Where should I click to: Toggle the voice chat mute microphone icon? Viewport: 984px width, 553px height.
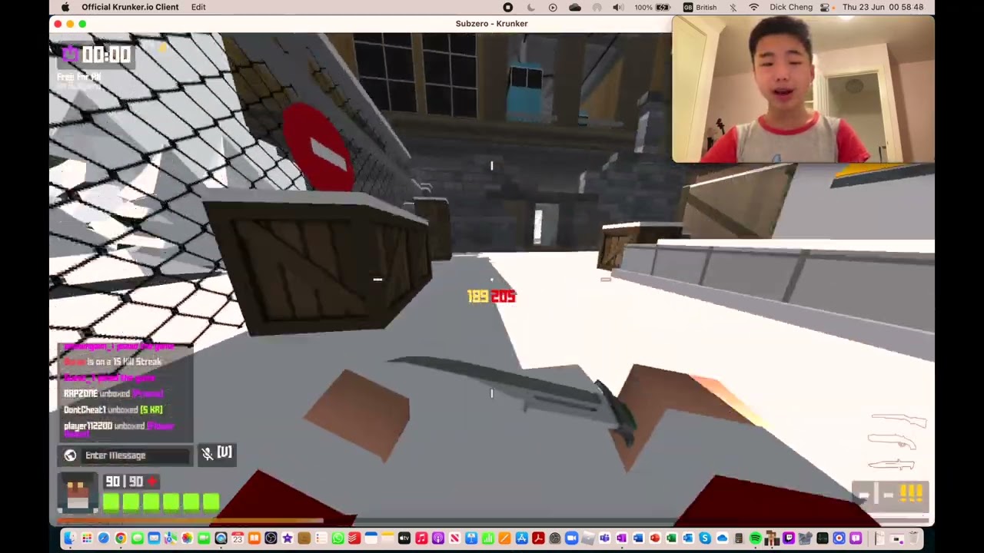[x=207, y=454]
